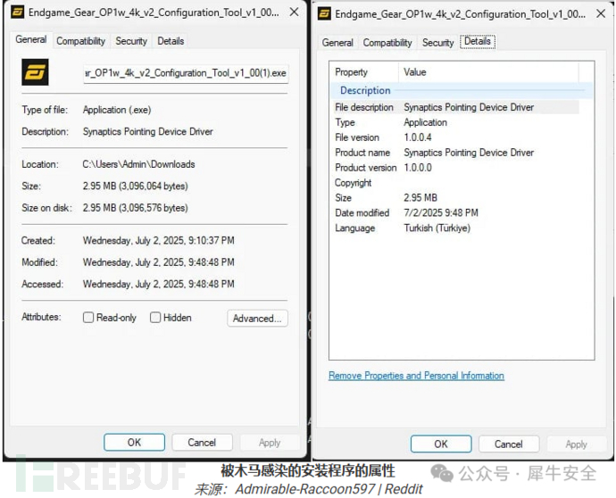
Task: Switch to Security tab in left window
Action: click(131, 41)
